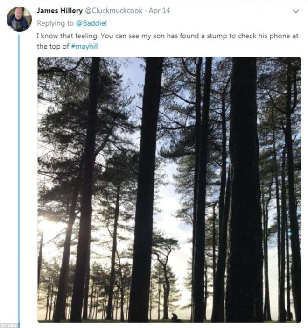308x328 pixels.
Task: Expand the tweet options chevron
Action: (x=296, y=11)
